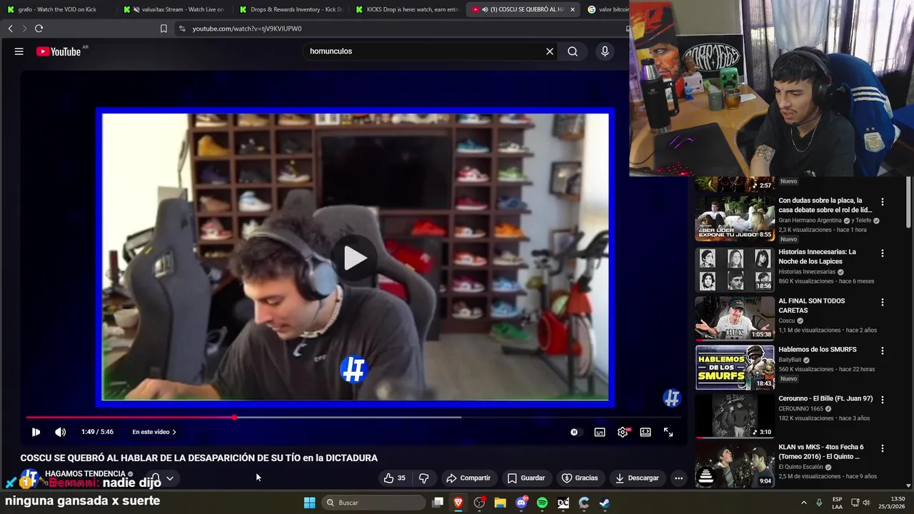Image resolution: width=914 pixels, height=514 pixels.
Task: Submit search with the magnifier icon
Action: [x=573, y=51]
